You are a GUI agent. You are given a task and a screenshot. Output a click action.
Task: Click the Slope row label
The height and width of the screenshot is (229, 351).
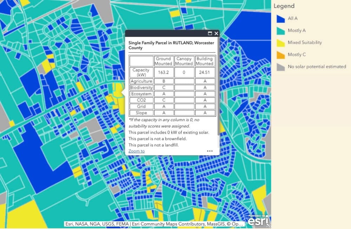141,113
